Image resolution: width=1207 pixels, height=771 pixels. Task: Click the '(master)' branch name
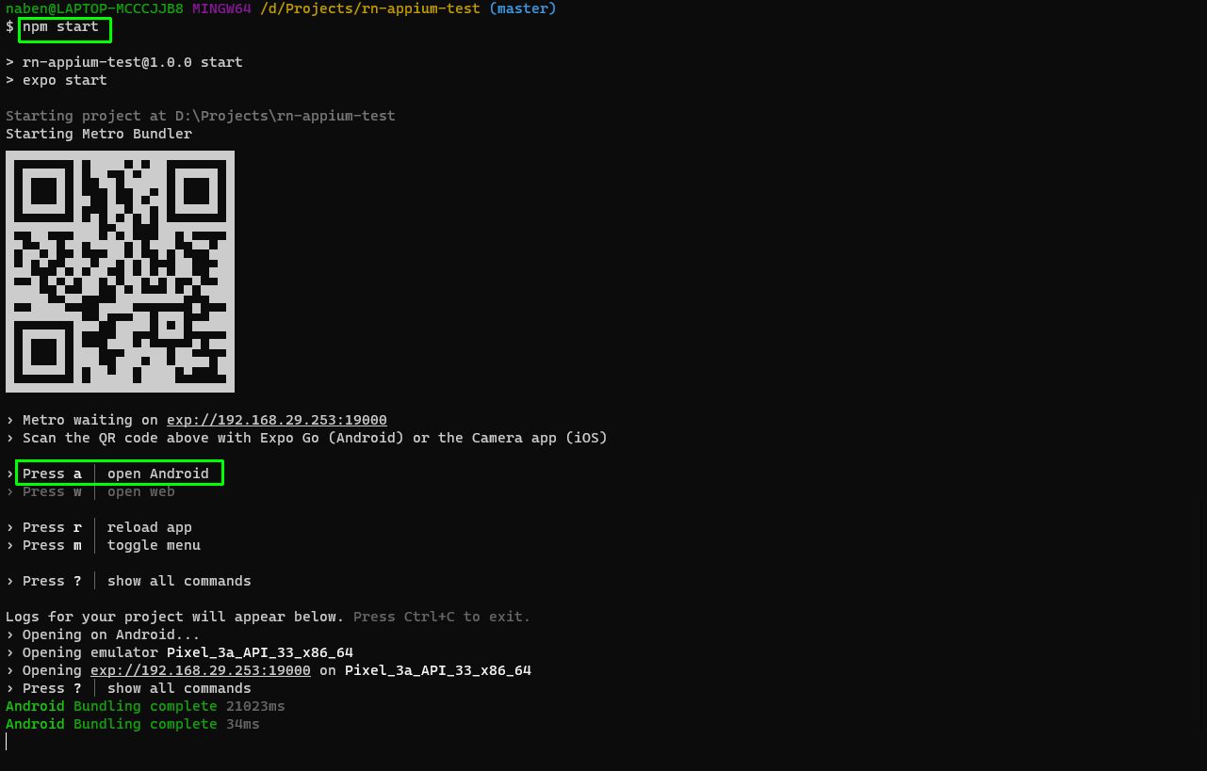coord(523,8)
